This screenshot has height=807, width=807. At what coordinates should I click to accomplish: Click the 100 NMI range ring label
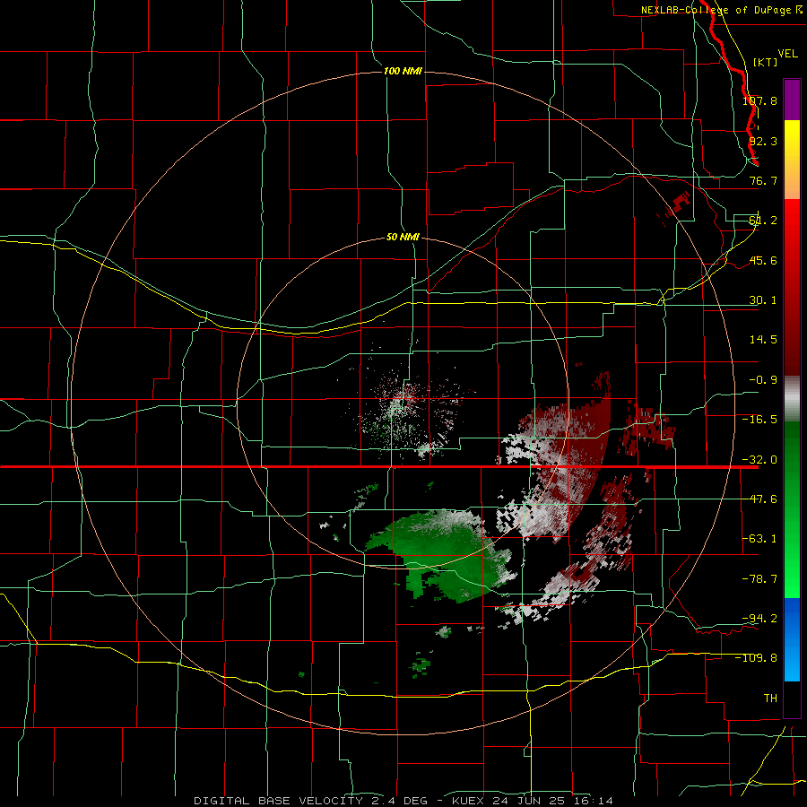pos(403,71)
